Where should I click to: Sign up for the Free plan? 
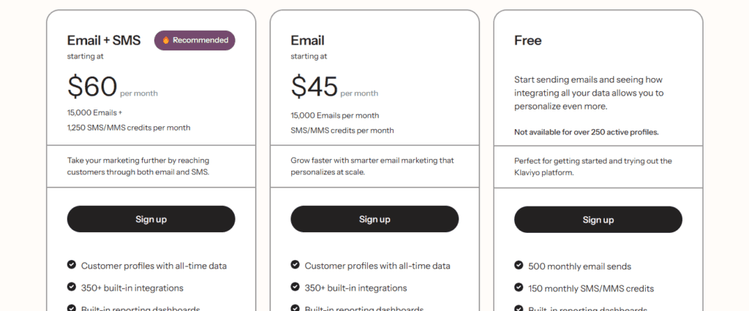tap(598, 220)
